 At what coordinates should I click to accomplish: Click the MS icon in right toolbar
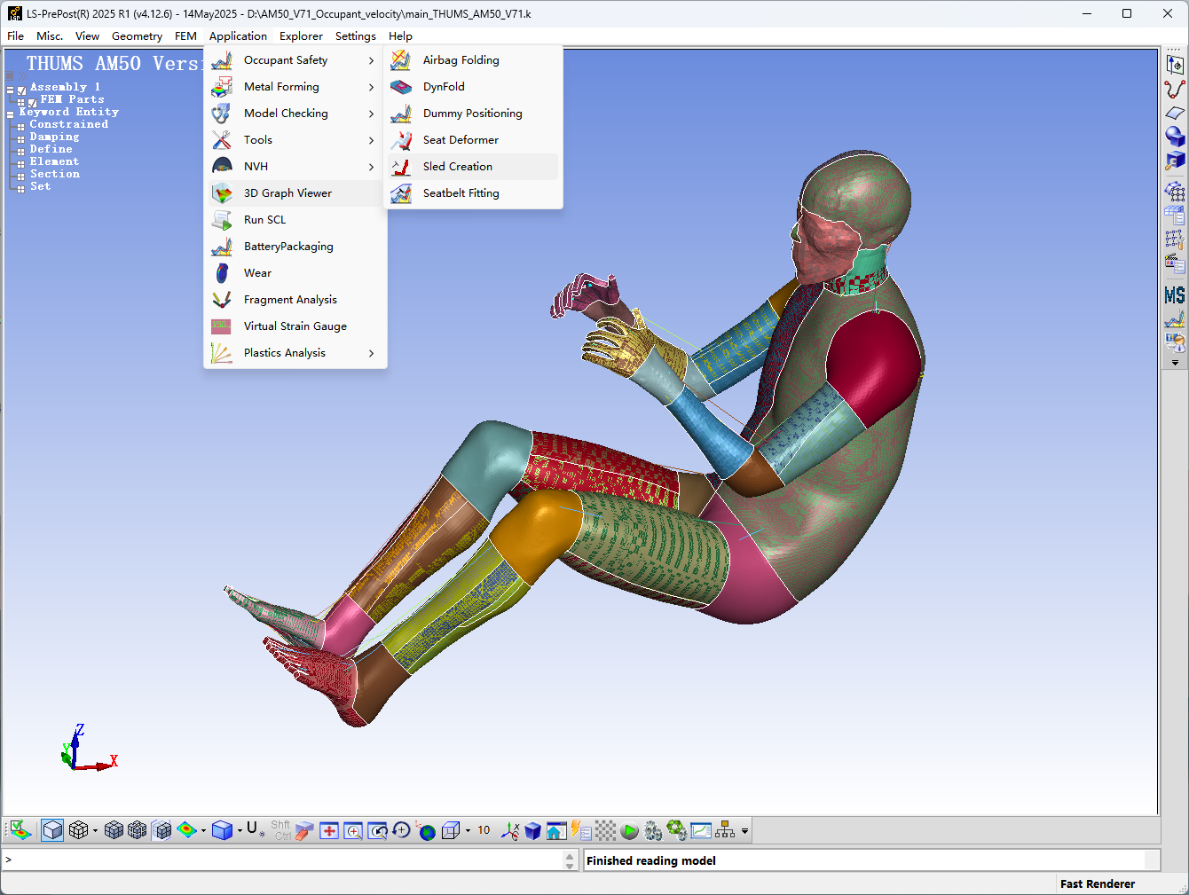[1175, 295]
